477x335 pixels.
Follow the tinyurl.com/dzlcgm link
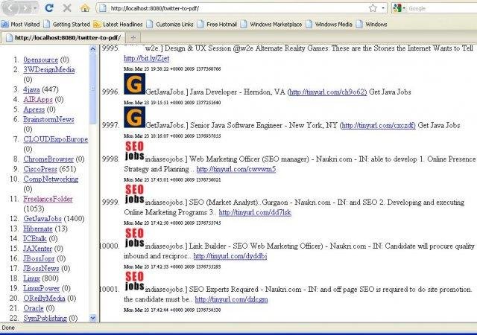(x=232, y=299)
